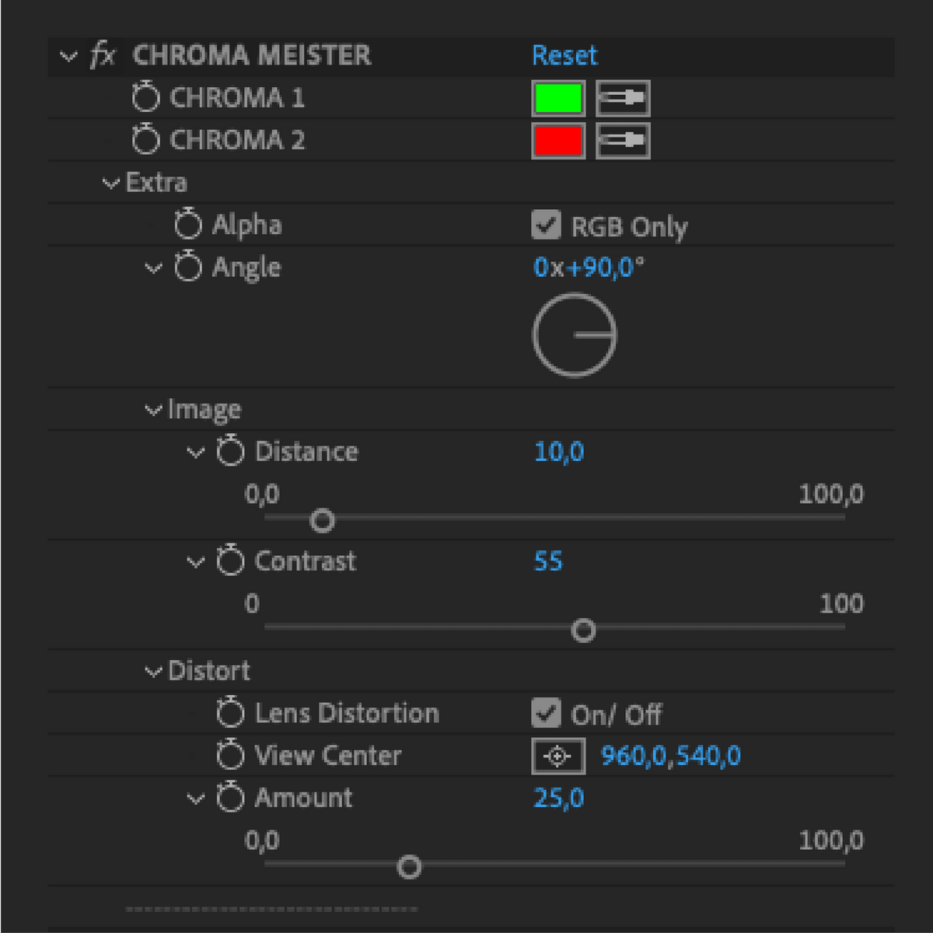The image size is (933, 933).
Task: Collapse the Extra group
Action: point(110,183)
